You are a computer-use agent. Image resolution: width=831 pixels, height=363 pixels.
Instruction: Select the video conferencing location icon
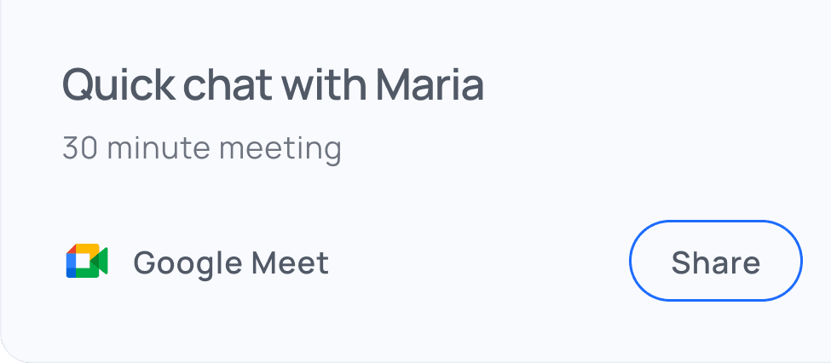click(x=86, y=262)
